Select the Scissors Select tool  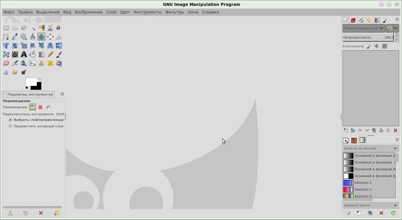click(x=50, y=28)
